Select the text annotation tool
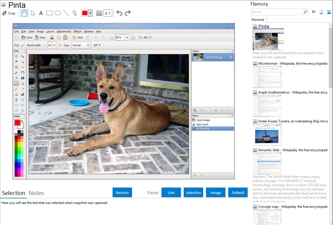Image resolution: width=333 pixels, height=225 pixels. point(41,13)
